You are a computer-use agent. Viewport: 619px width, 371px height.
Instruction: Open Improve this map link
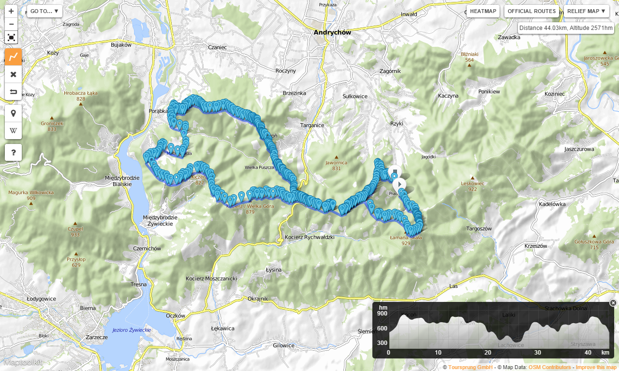click(x=596, y=367)
